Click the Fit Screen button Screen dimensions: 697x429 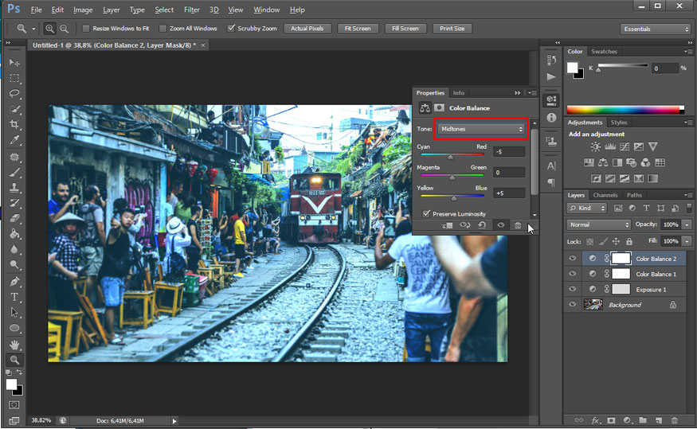356,29
